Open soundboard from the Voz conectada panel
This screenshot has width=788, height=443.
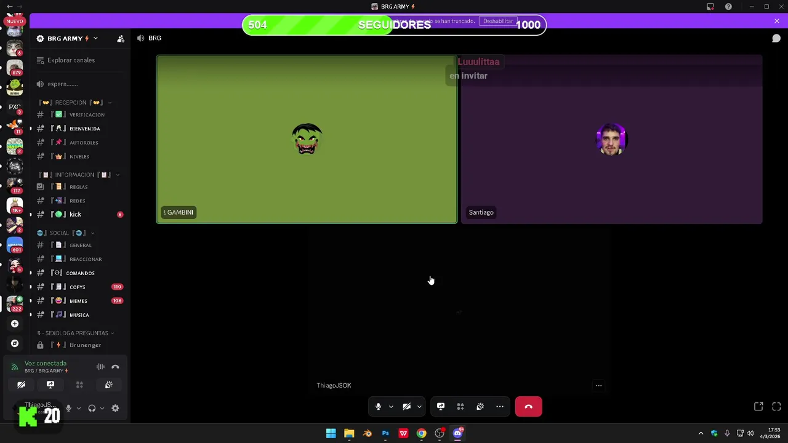tap(108, 385)
